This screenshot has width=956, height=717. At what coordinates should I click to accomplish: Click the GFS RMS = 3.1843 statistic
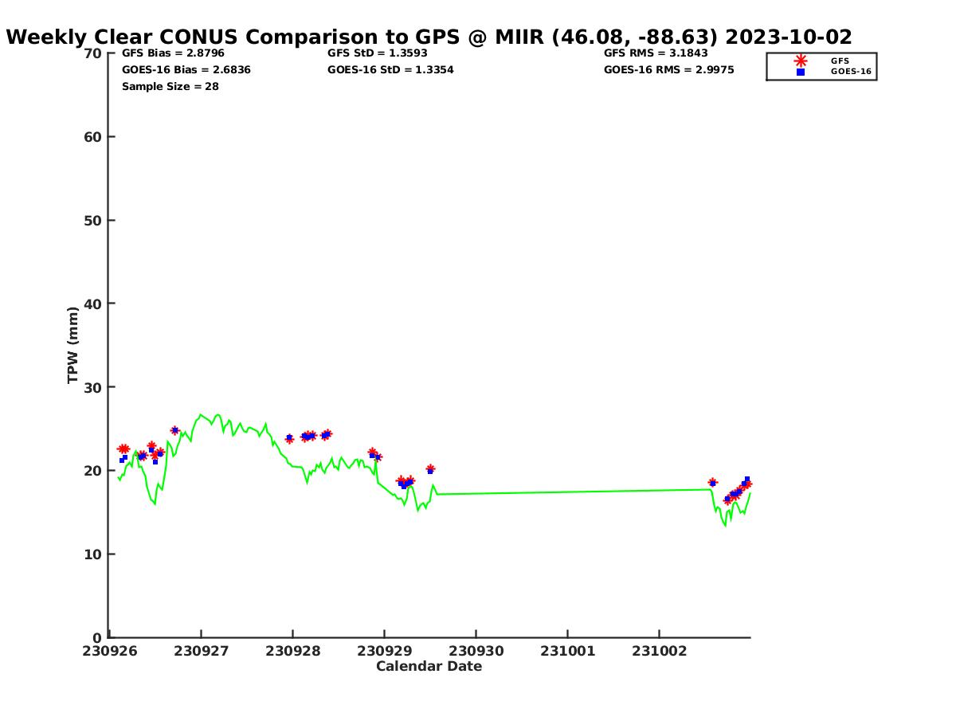point(655,53)
